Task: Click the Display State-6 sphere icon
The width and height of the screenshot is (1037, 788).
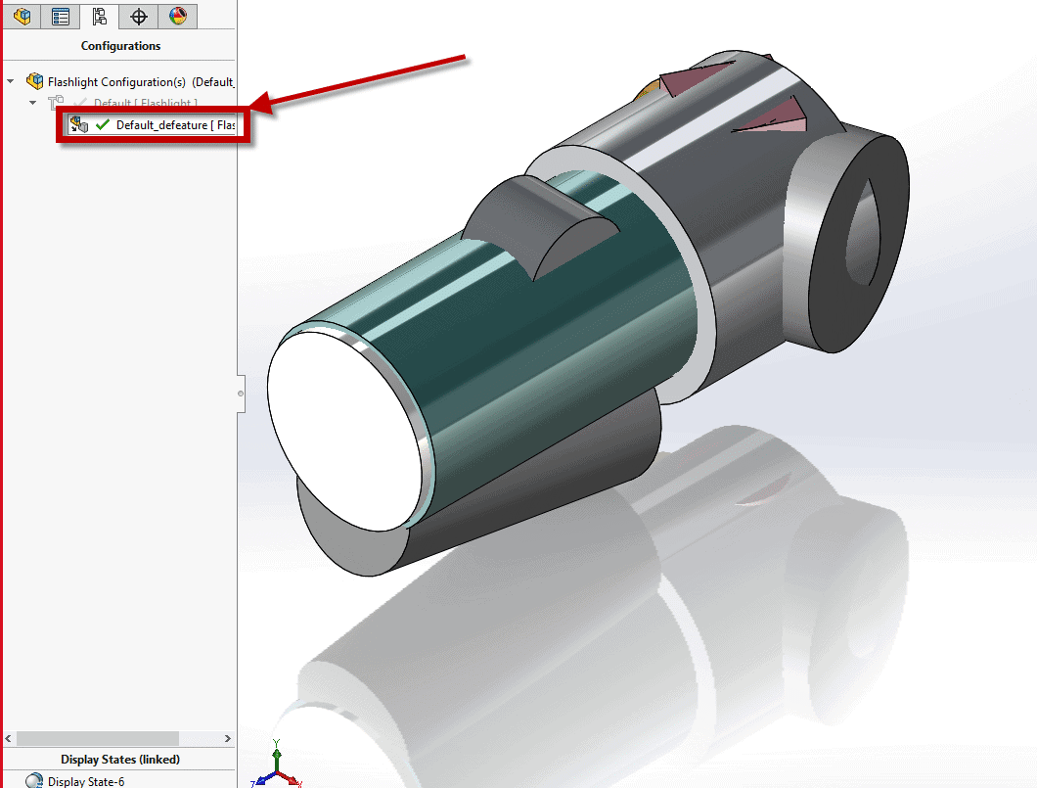Action: (x=34, y=781)
